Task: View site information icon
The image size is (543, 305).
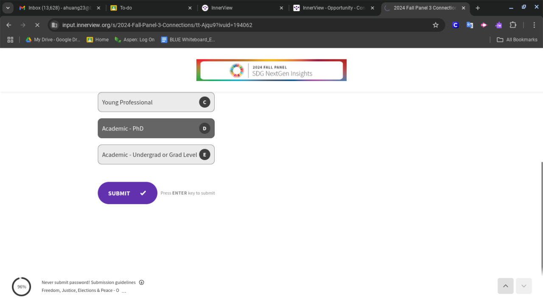Action: pos(54,25)
